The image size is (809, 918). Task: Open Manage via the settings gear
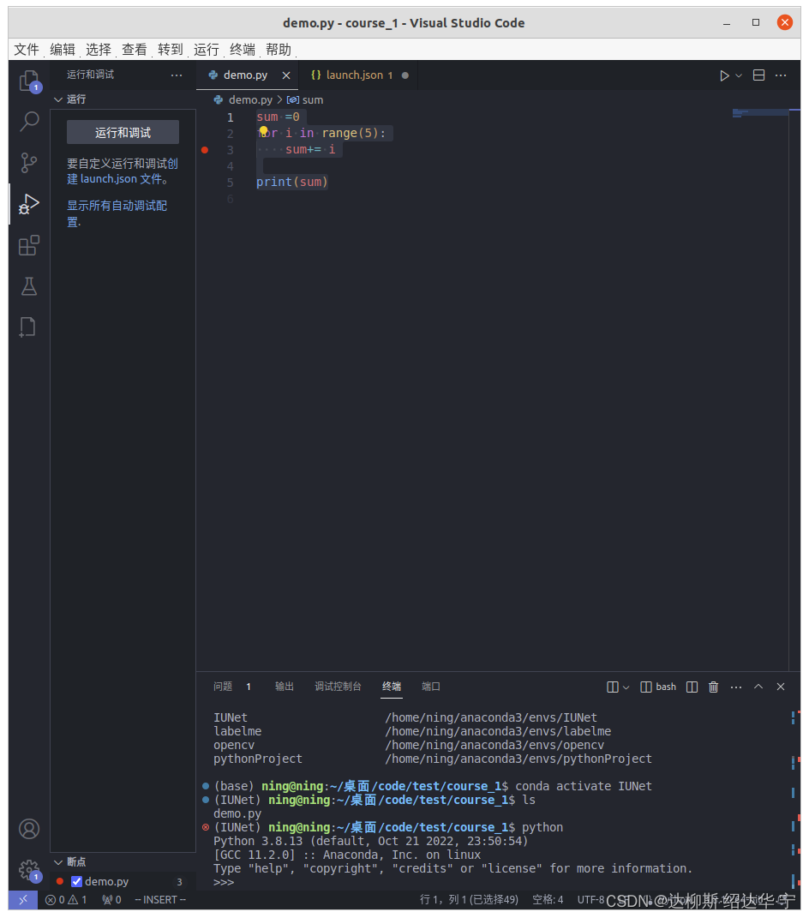[x=29, y=870]
